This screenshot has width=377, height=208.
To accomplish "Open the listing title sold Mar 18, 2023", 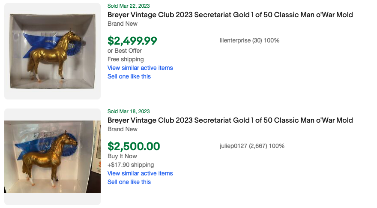I will [230, 121].
